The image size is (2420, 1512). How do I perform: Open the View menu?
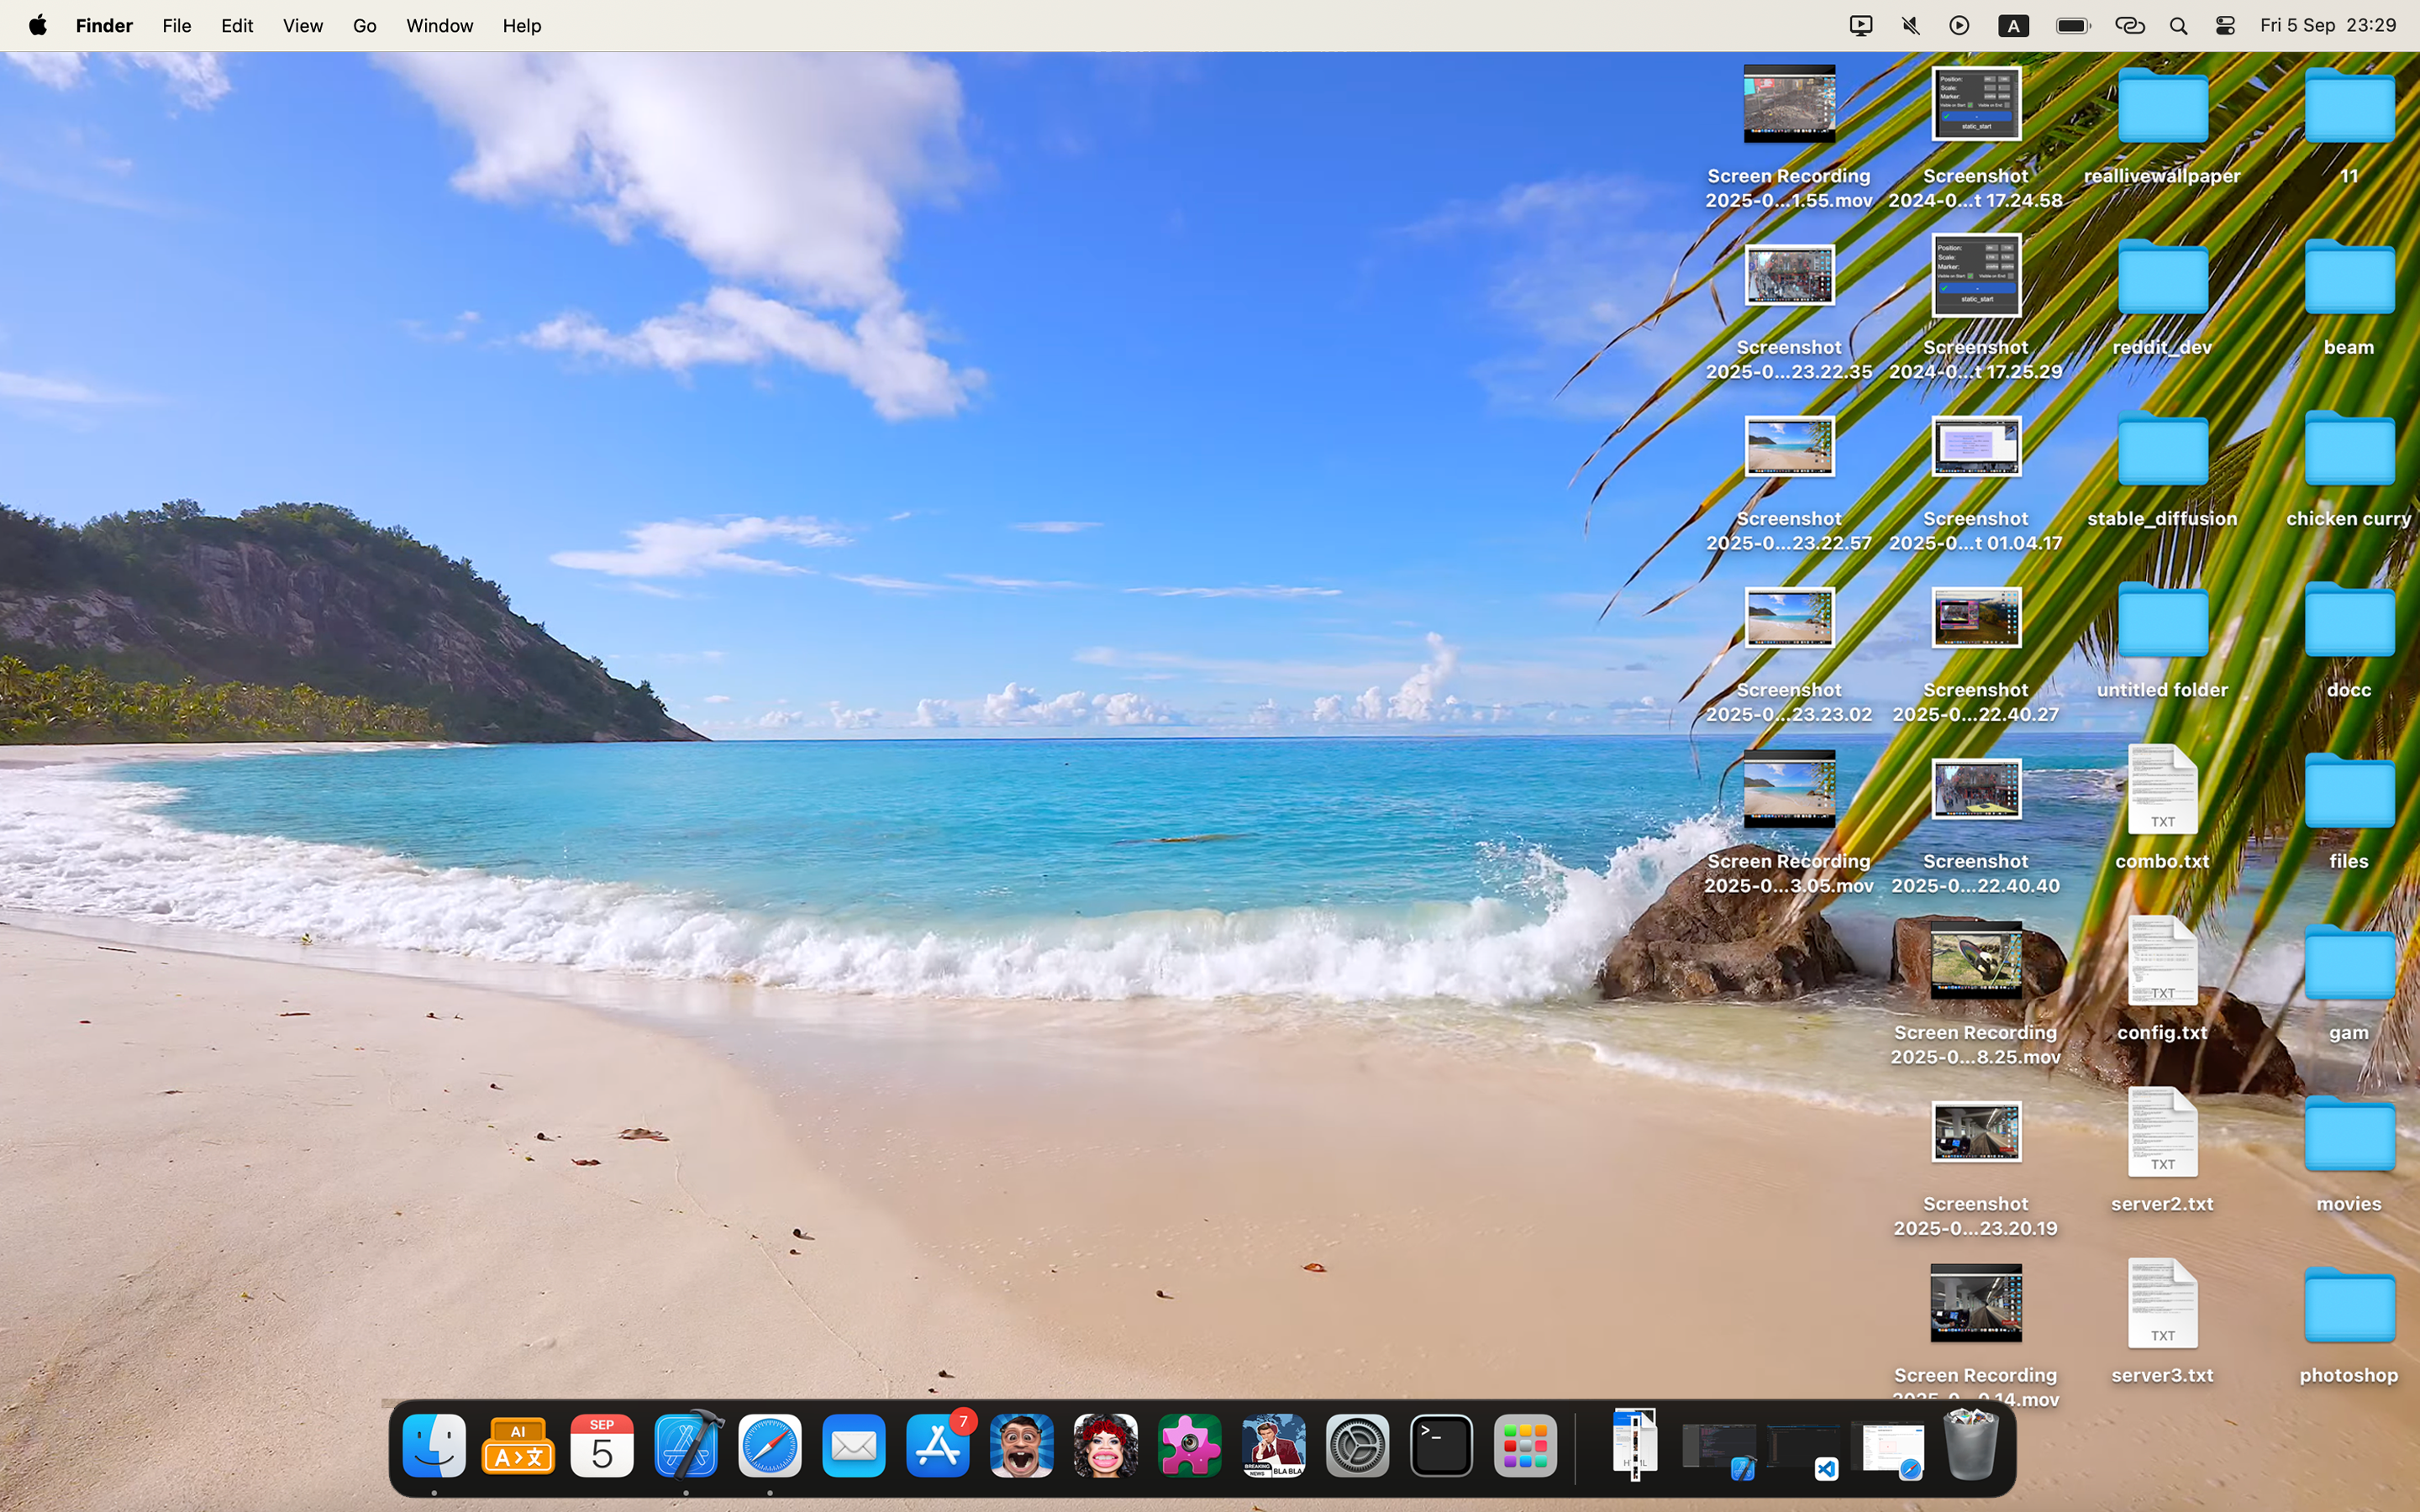pyautogui.click(x=302, y=26)
